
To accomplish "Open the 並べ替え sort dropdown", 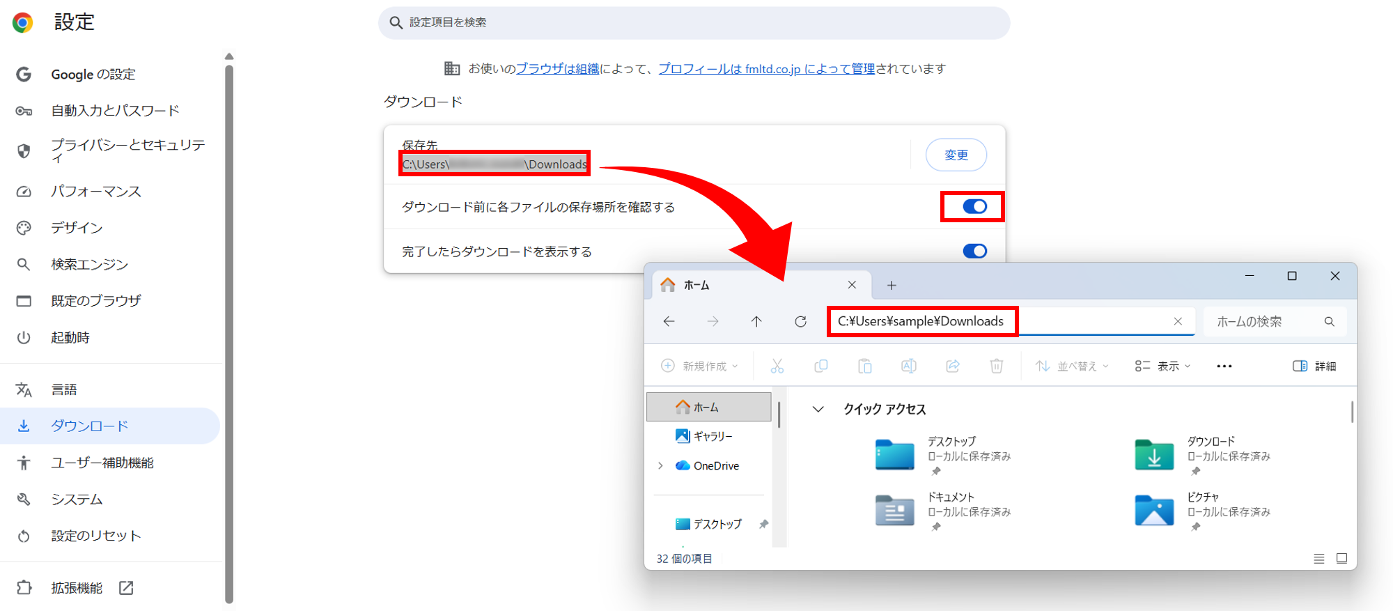I will pyautogui.click(x=1072, y=366).
